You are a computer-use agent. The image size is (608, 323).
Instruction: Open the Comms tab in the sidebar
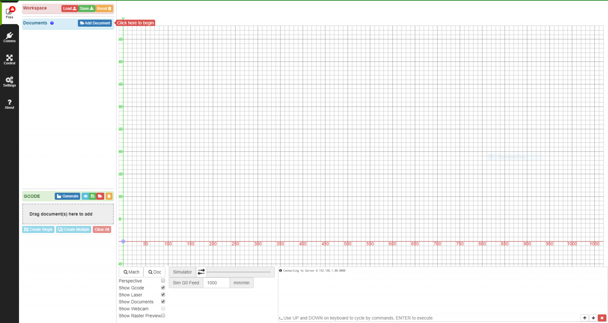pos(9,37)
